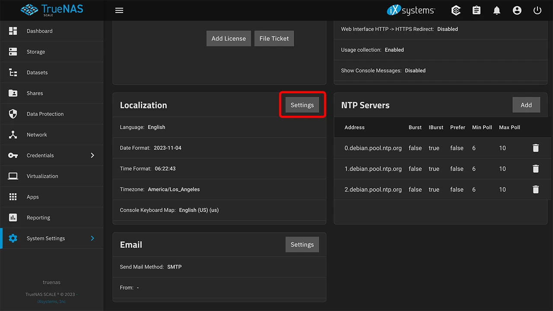Select Virtualization in the sidebar
This screenshot has width=553, height=311.
[x=42, y=176]
